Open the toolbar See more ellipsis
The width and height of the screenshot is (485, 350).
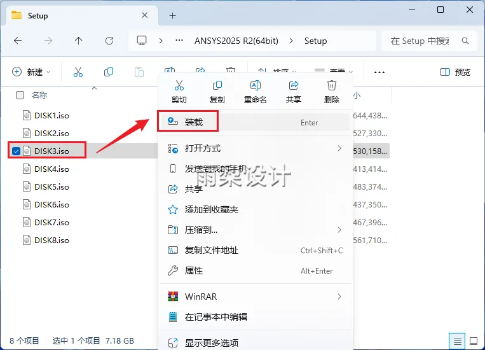tap(379, 73)
